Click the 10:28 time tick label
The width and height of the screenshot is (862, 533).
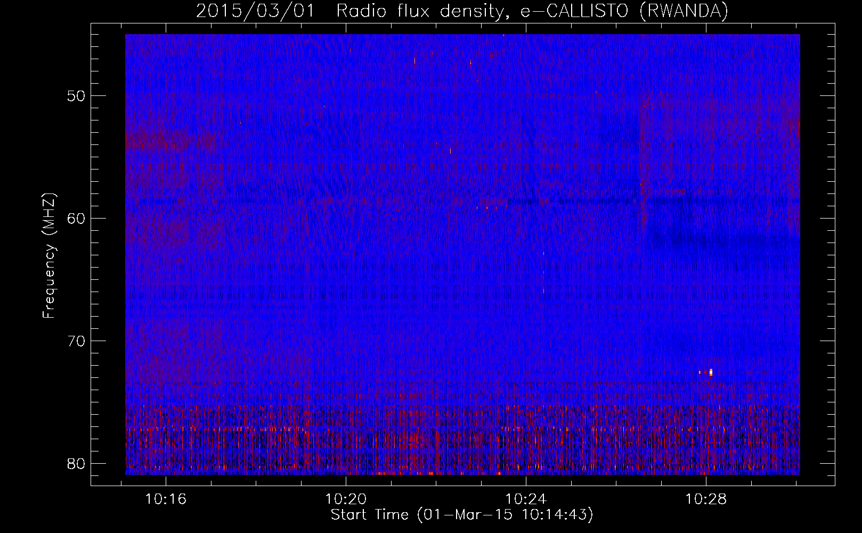706,499
